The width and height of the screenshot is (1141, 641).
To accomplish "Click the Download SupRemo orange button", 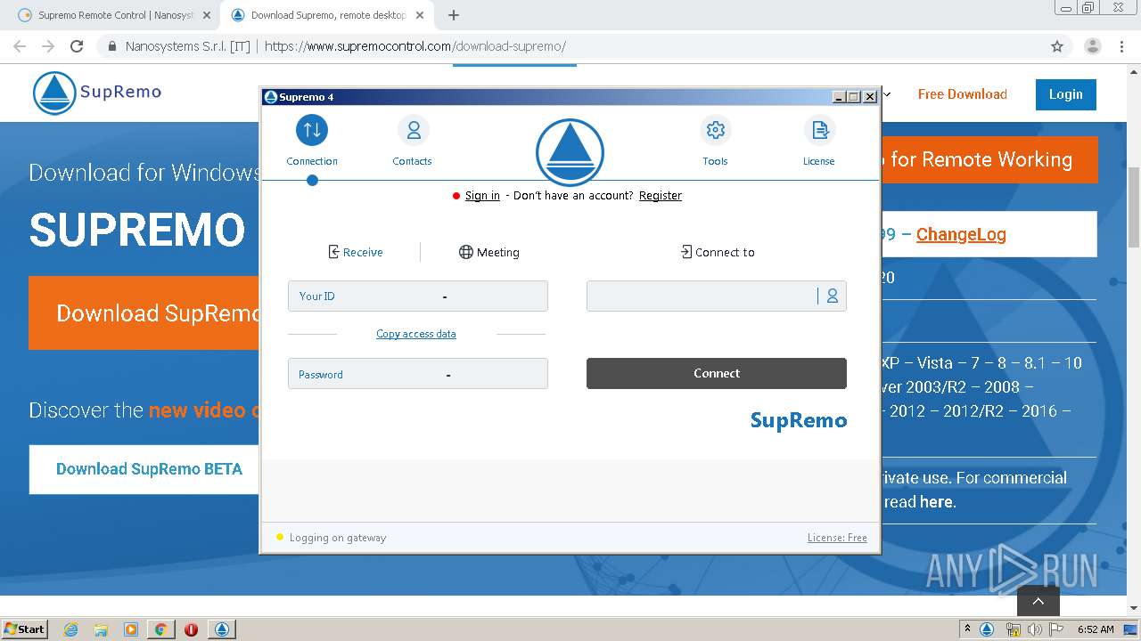I will pos(144,312).
